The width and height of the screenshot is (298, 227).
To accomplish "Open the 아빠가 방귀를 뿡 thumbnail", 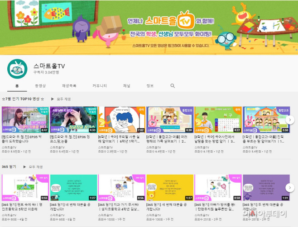I will 218,188.
